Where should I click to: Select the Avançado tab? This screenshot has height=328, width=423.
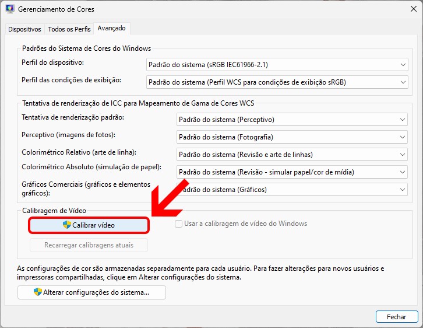(x=112, y=28)
